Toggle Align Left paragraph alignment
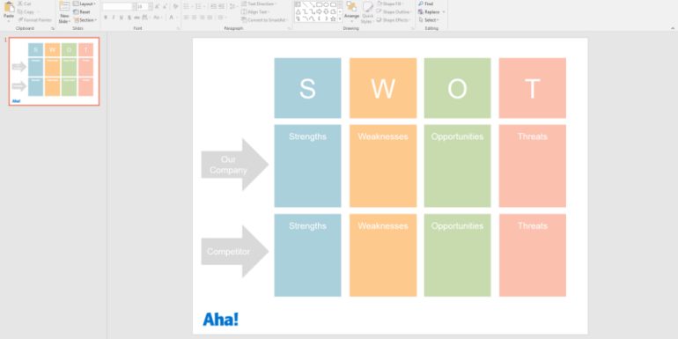Screen dimensions: 678x339 tap(186, 18)
